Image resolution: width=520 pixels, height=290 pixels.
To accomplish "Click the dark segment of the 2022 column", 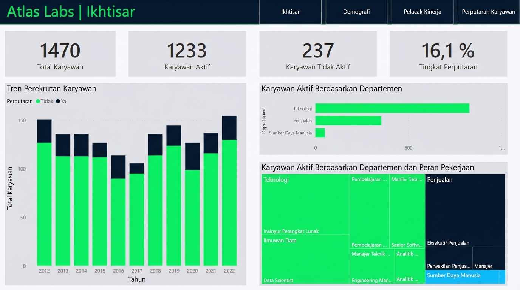I will (x=229, y=128).
